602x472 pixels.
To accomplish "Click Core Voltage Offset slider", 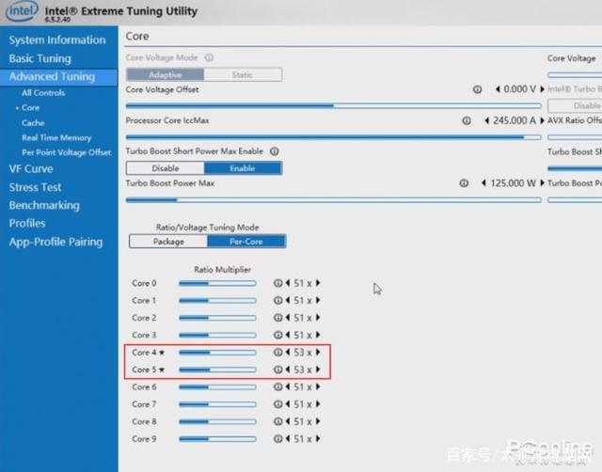I will (334, 105).
